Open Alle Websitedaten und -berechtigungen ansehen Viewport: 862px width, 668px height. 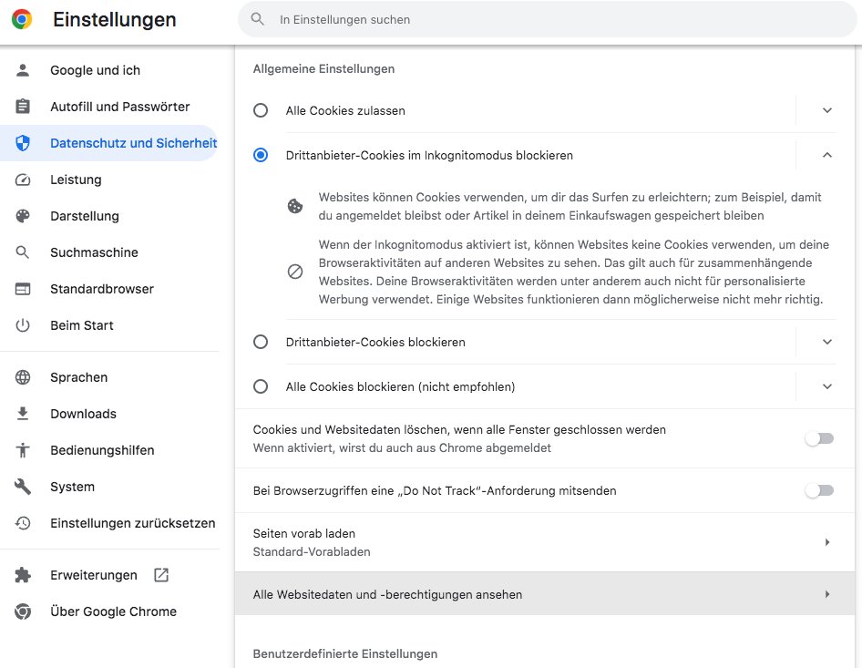[544, 594]
